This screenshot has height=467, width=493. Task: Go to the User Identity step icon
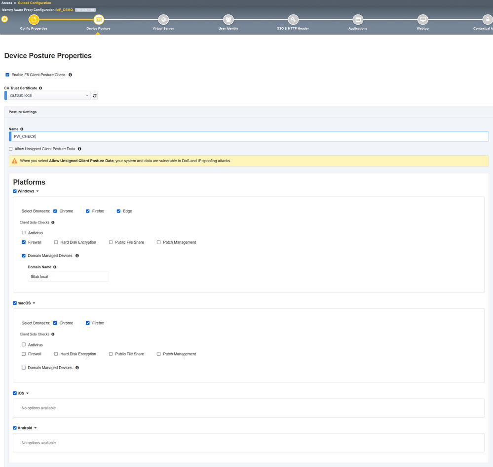228,20
